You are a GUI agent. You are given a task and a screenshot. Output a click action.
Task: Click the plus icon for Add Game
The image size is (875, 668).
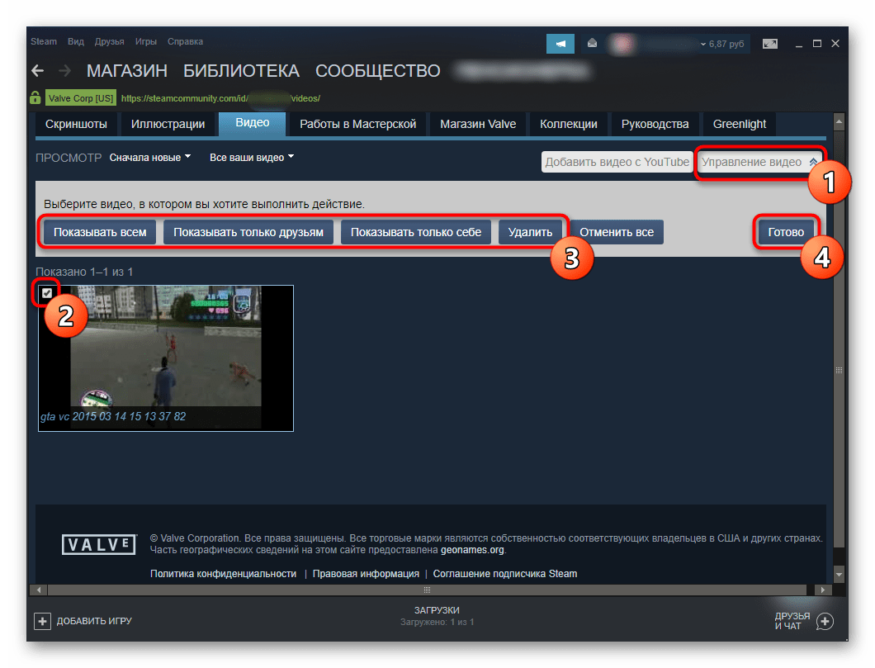(x=42, y=620)
